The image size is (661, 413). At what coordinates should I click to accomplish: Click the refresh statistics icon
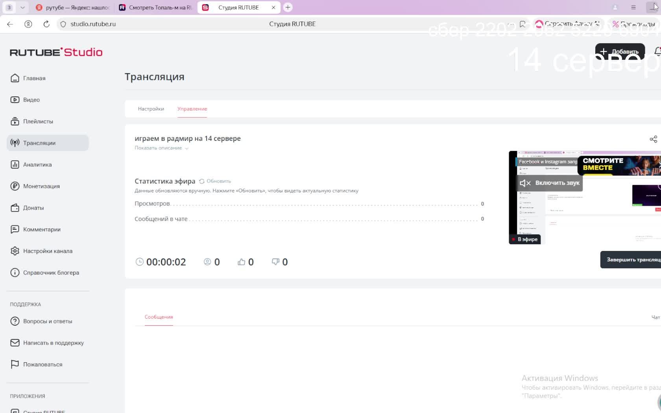coord(202,181)
